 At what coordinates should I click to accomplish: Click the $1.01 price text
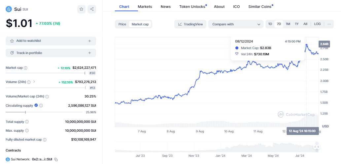[19, 23]
